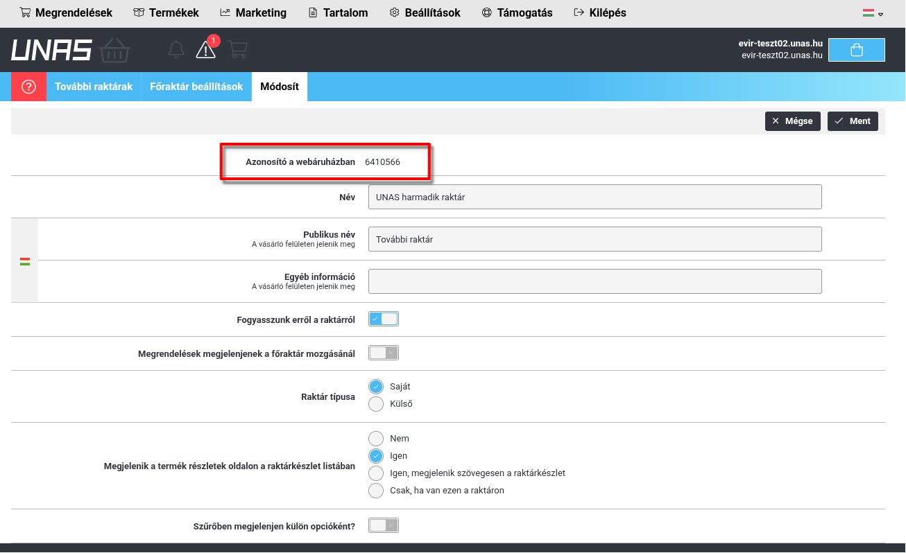Open the language flag selector
906x553 pixels.
[x=872, y=13]
